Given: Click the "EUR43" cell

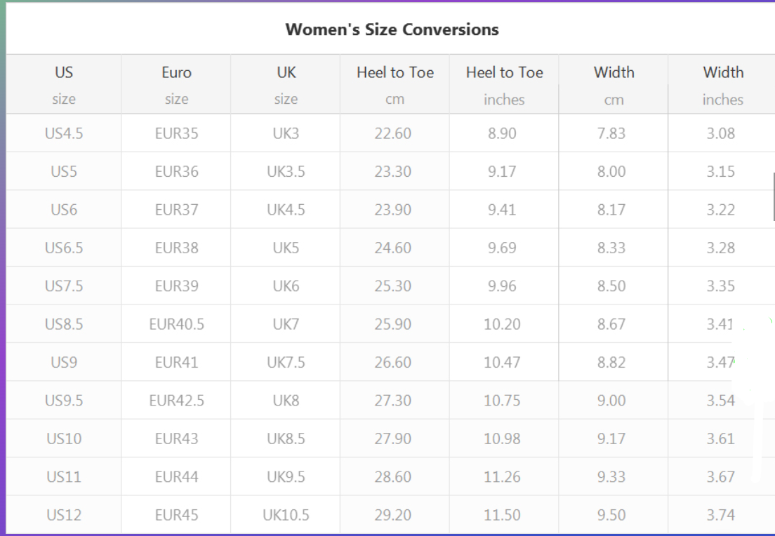Looking at the screenshot, I should point(176,438).
